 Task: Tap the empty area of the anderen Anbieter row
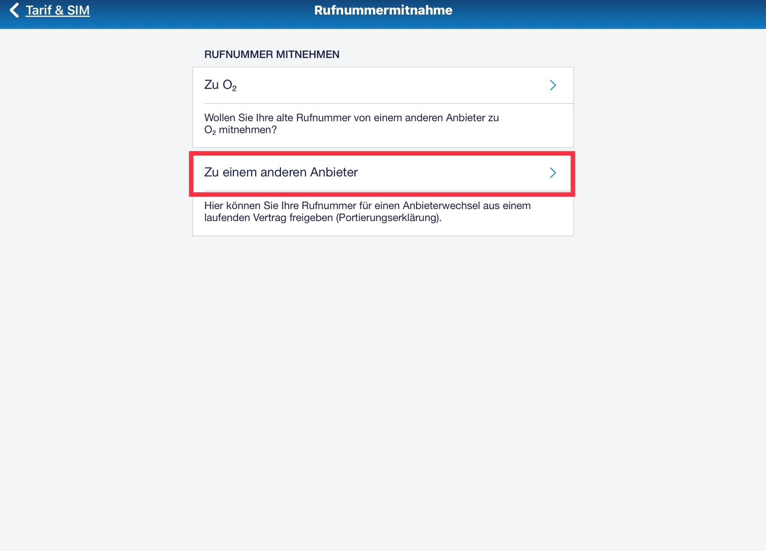coord(449,173)
